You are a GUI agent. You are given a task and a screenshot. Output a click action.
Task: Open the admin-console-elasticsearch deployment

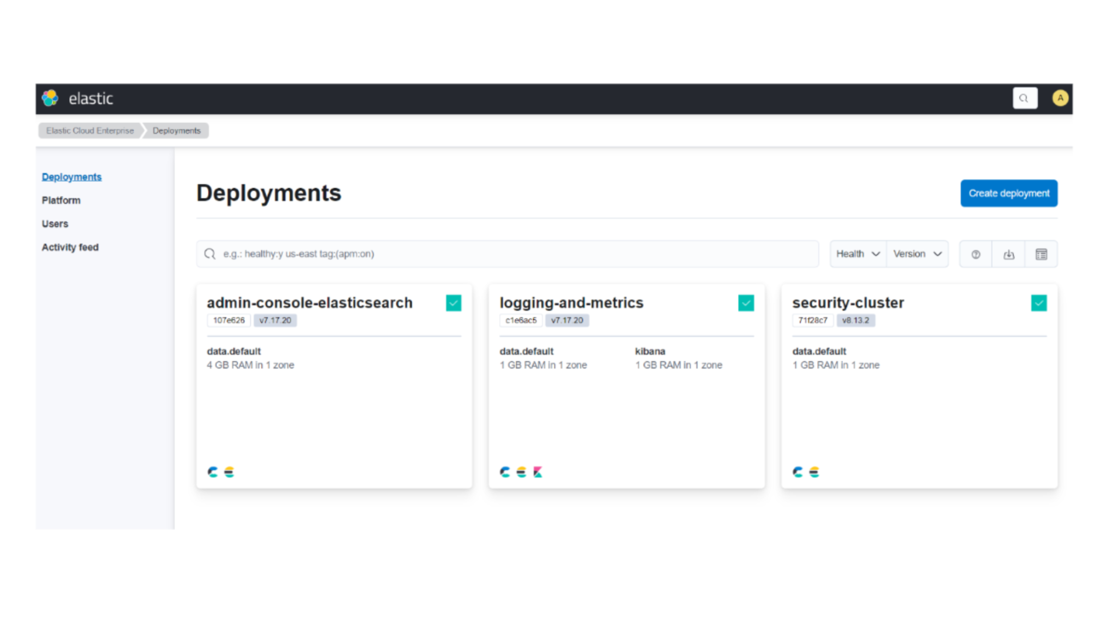(310, 303)
